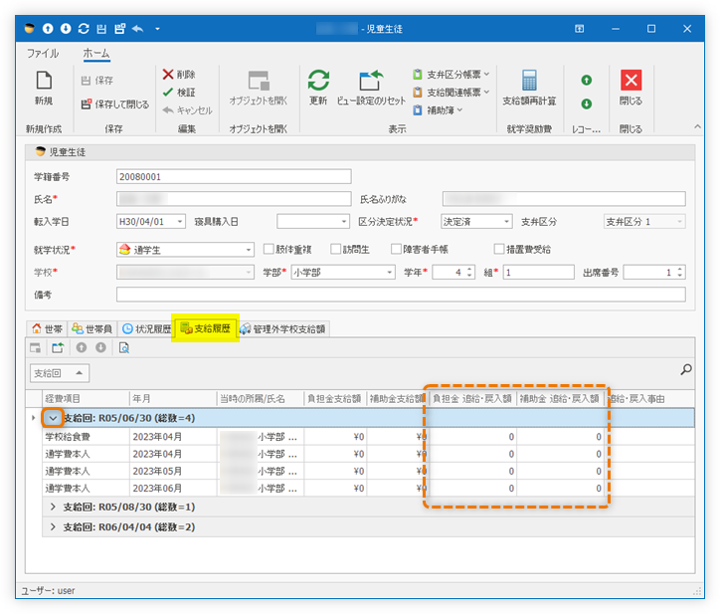Open the ファイル menu
The height and width of the screenshot is (614, 720).
click(43, 54)
